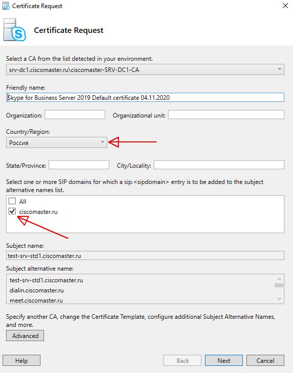Click the Organizational unit text box
293x373 pixels.
226,115
